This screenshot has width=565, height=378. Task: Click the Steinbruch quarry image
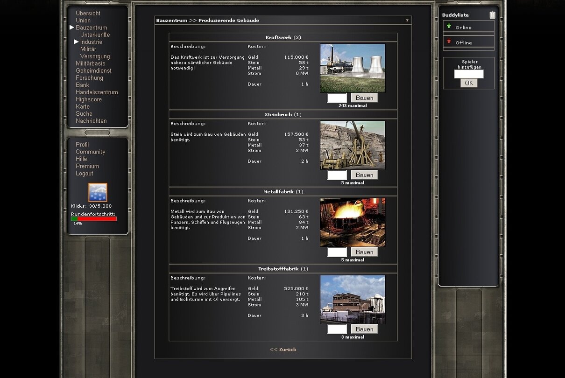tap(353, 145)
